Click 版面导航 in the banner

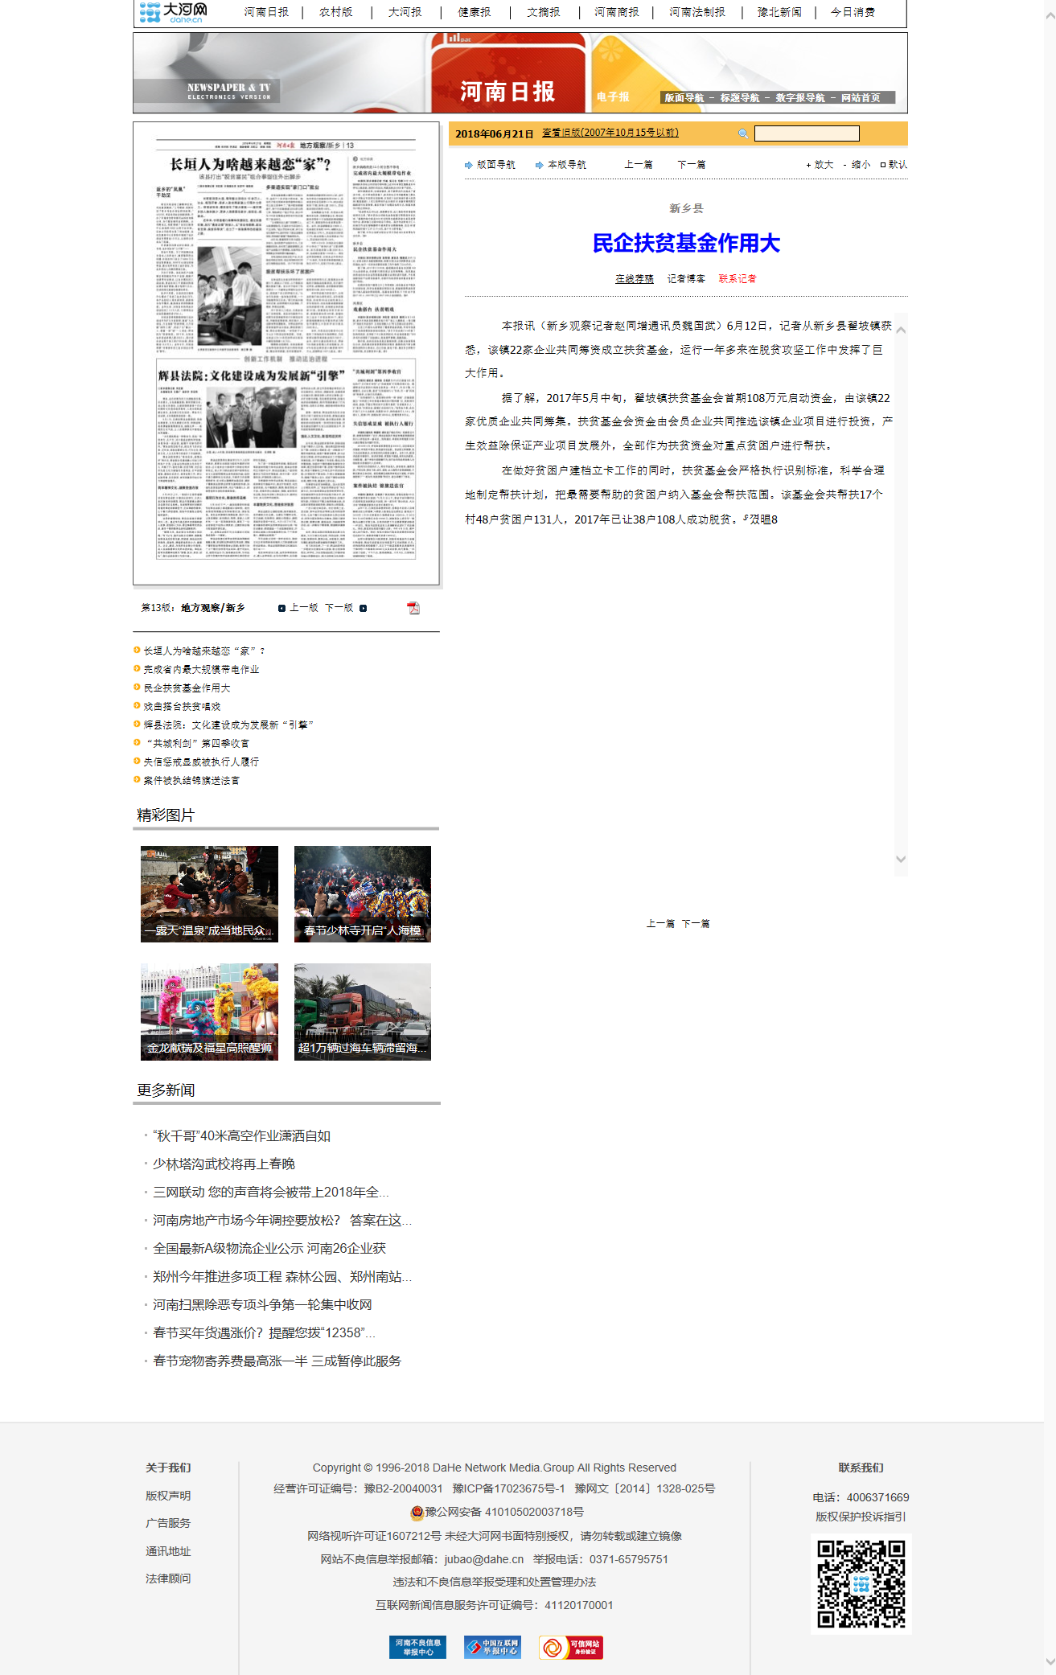coord(684,98)
